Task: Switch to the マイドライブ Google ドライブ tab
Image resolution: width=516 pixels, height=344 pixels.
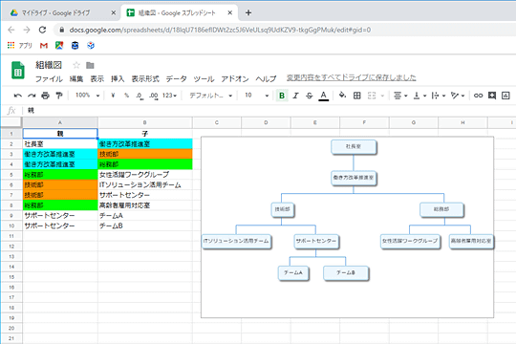Action: click(62, 12)
